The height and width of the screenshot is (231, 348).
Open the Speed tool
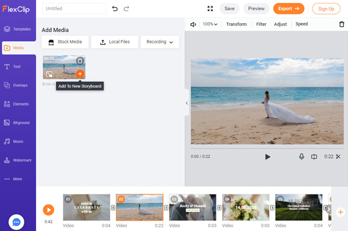(302, 24)
